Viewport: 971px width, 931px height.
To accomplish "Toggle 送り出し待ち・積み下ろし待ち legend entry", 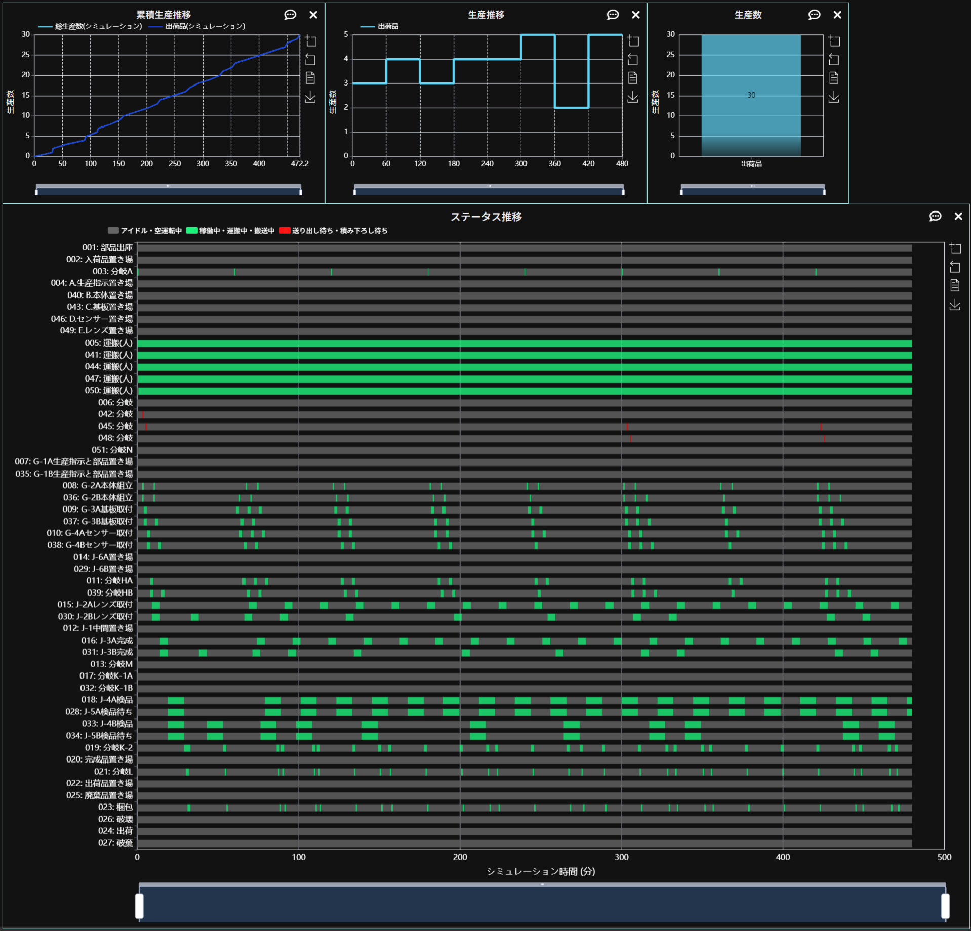I will pyautogui.click(x=334, y=231).
